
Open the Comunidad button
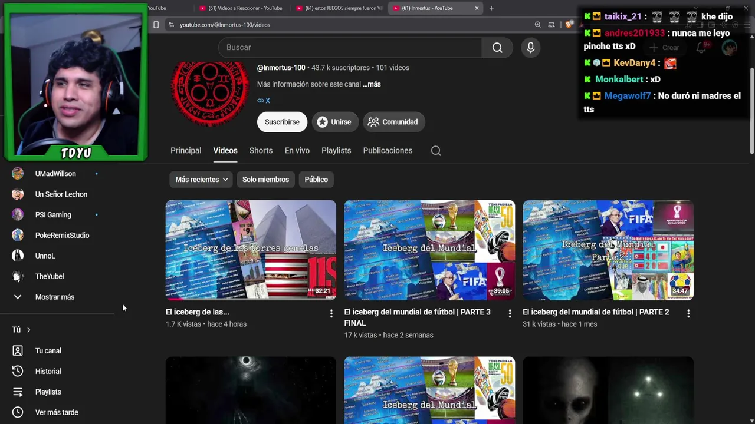pyautogui.click(x=393, y=122)
